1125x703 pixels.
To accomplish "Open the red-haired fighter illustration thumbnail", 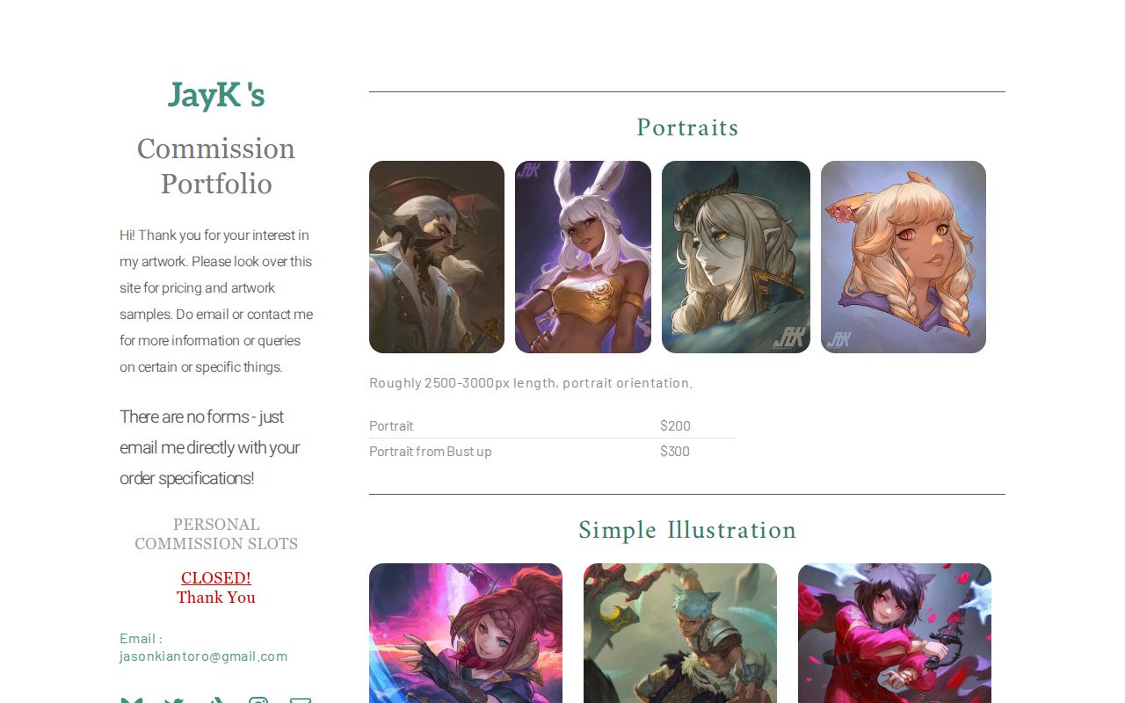I will tap(466, 633).
